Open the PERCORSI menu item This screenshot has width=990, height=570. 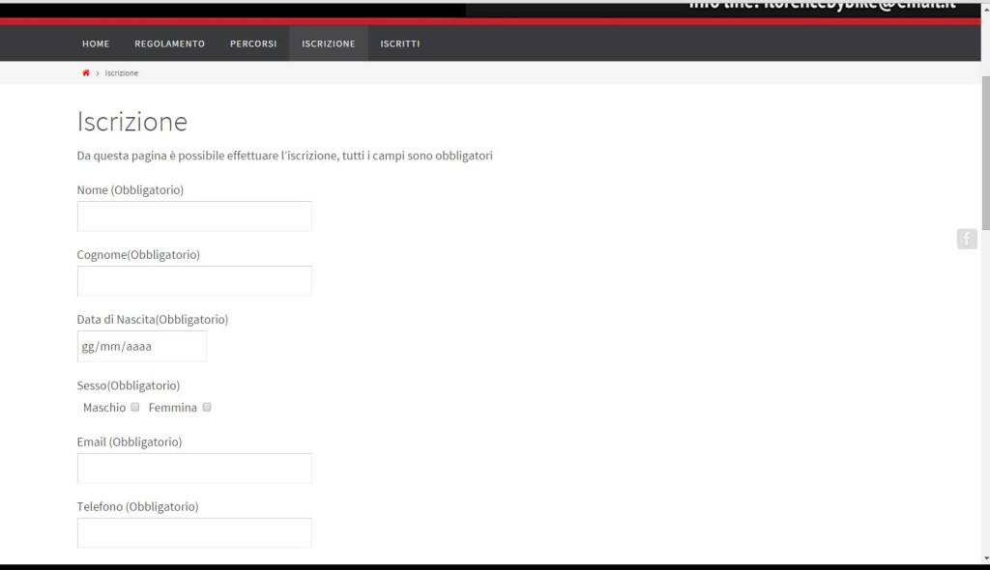pos(253,43)
